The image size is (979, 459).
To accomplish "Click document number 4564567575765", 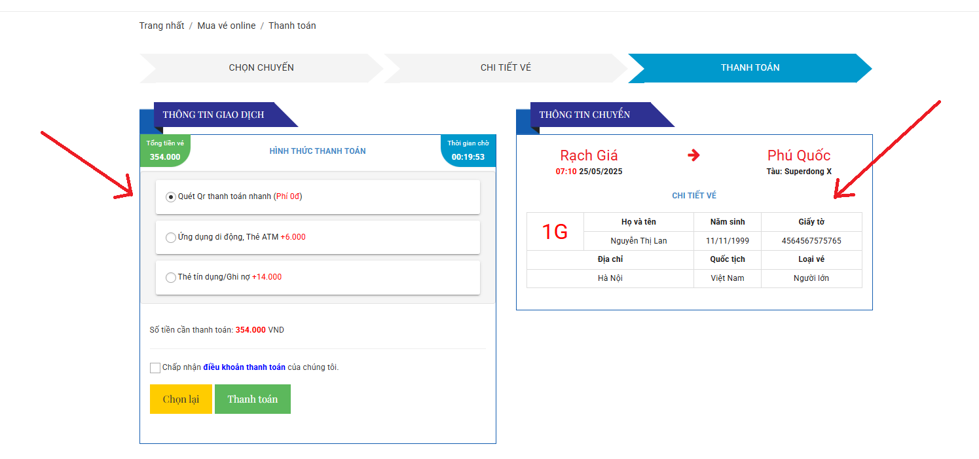I will click(811, 241).
